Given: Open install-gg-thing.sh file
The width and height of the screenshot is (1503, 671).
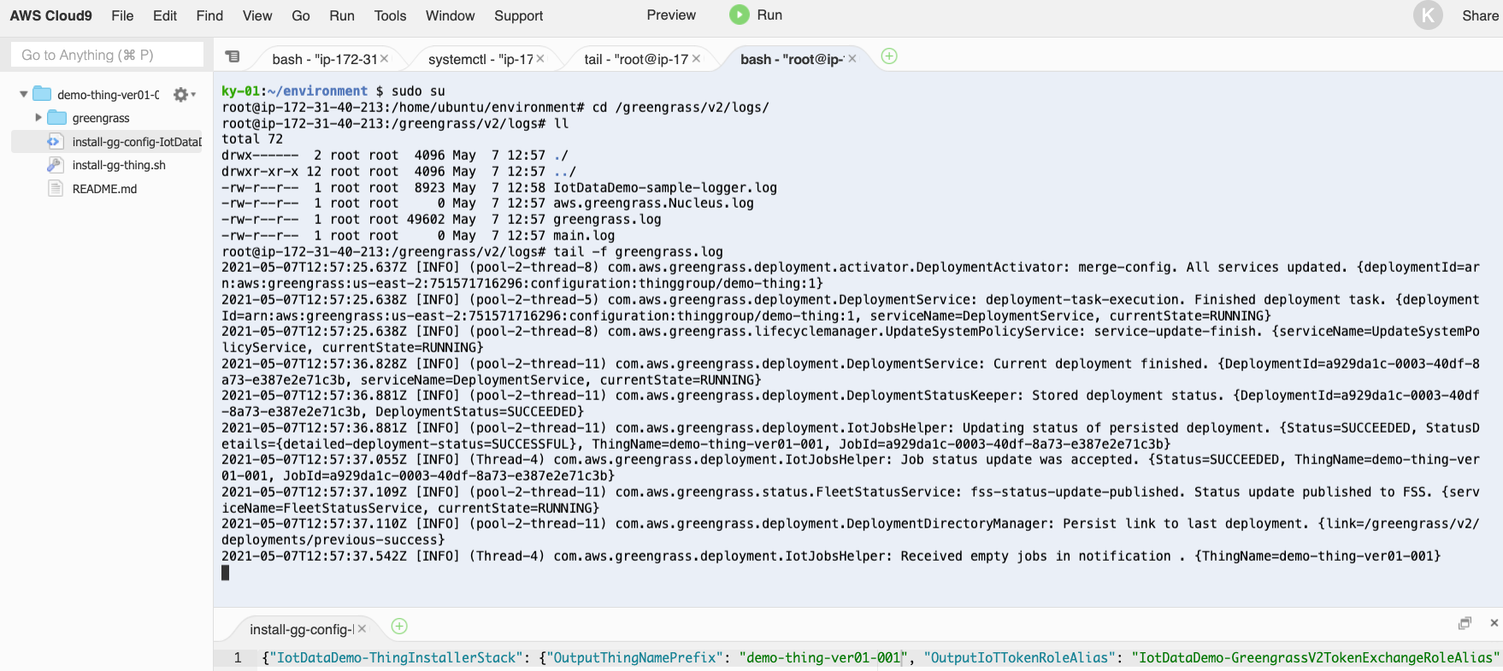Looking at the screenshot, I should (x=119, y=165).
